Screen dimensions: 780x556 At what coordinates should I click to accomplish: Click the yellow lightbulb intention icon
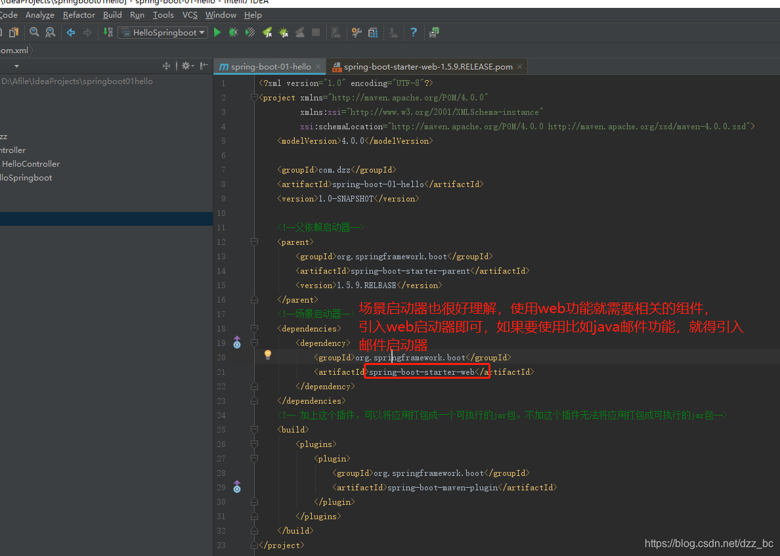[x=268, y=354]
